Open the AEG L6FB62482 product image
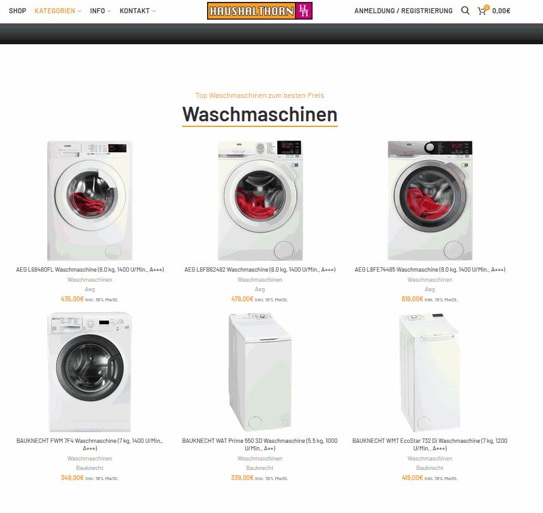Viewport: 543px width, 513px height. click(x=260, y=201)
